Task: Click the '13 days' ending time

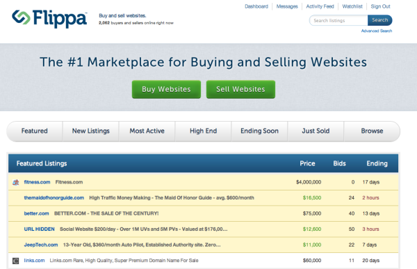Action: click(370, 213)
